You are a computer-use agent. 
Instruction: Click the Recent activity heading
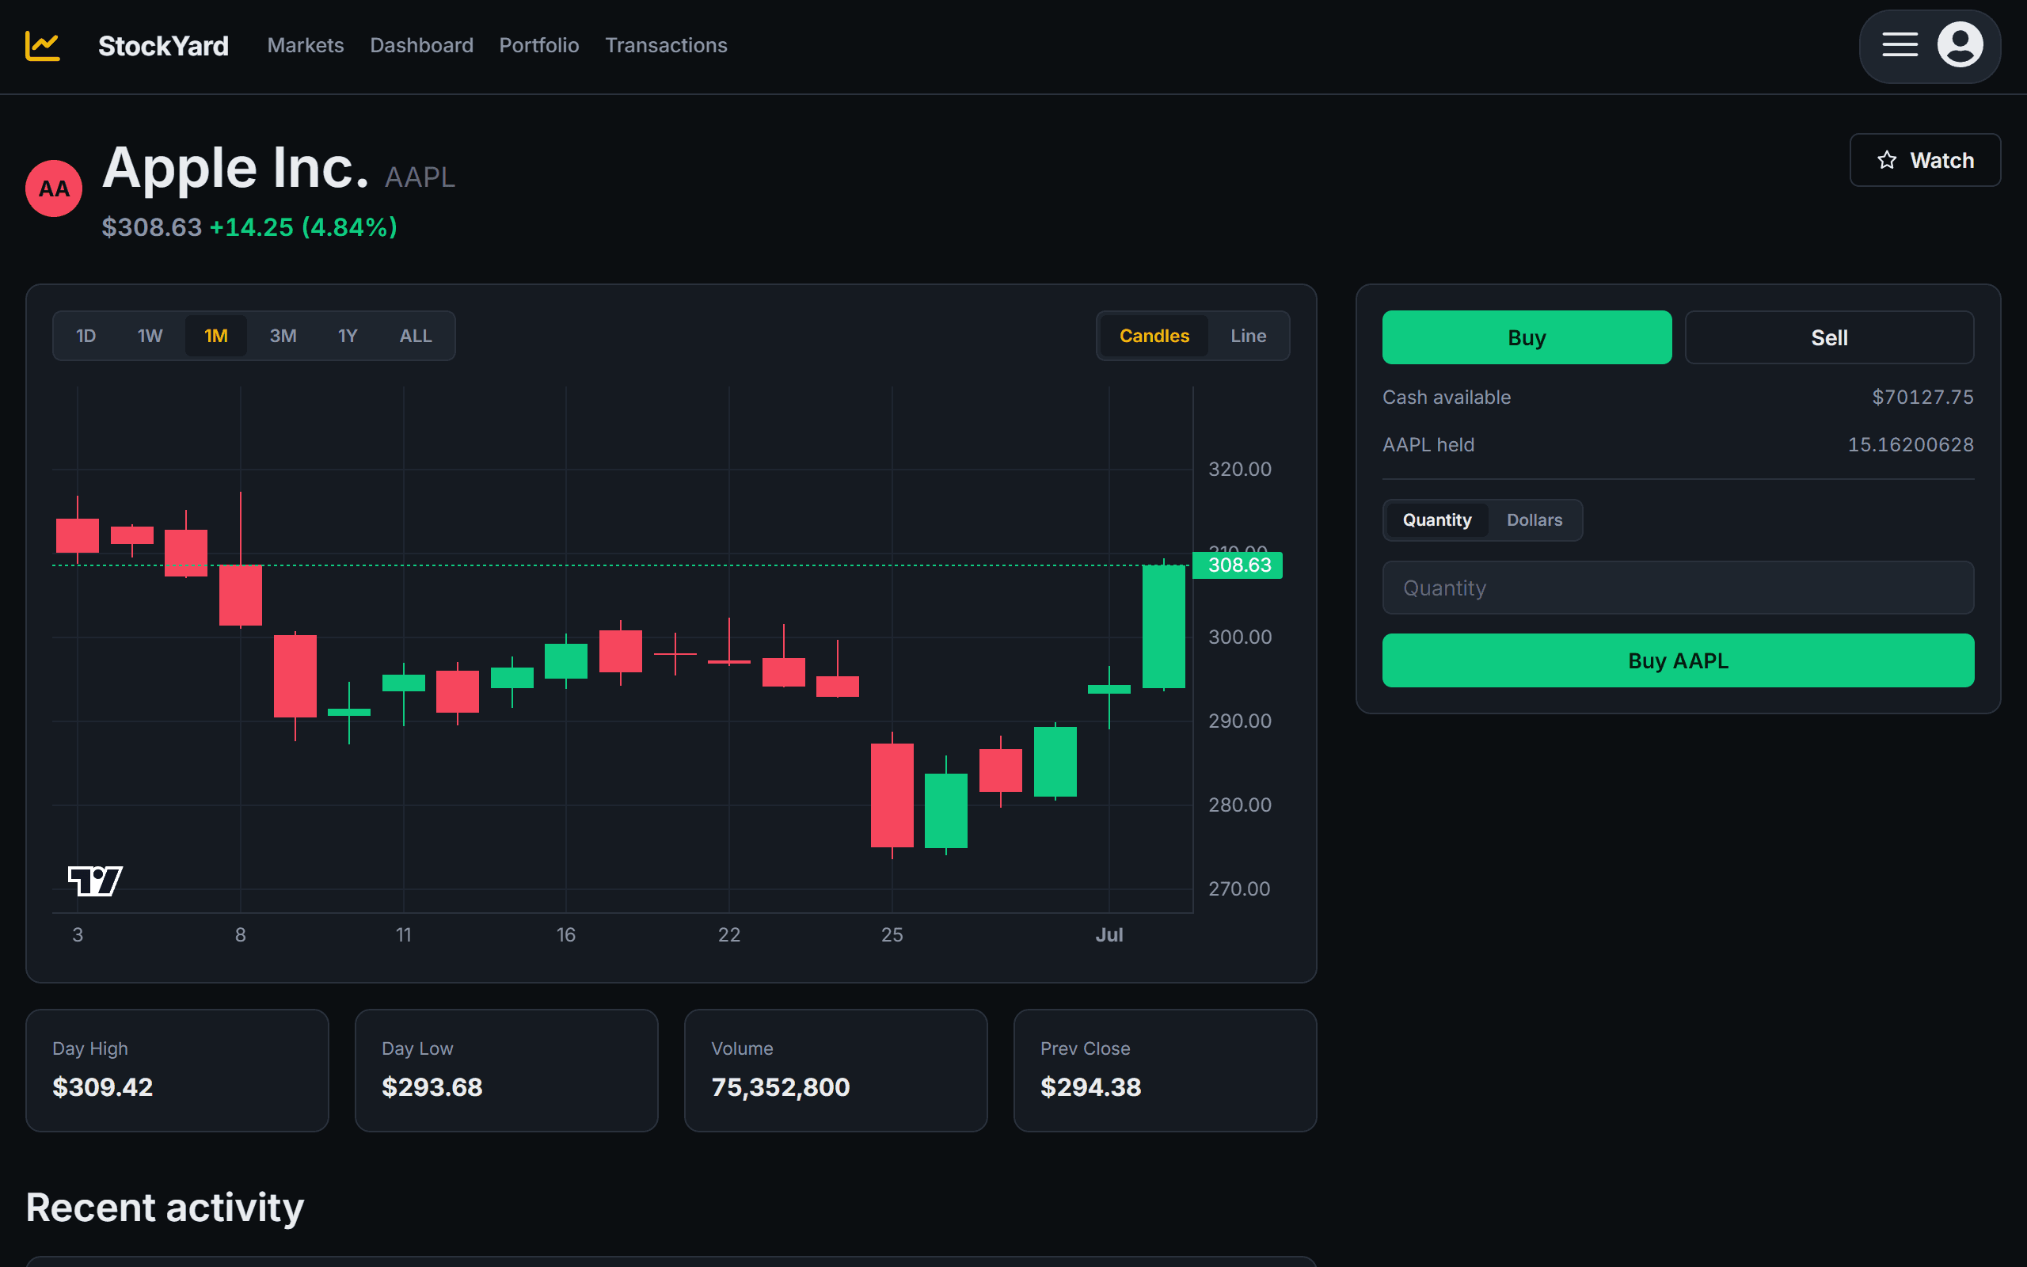[165, 1208]
